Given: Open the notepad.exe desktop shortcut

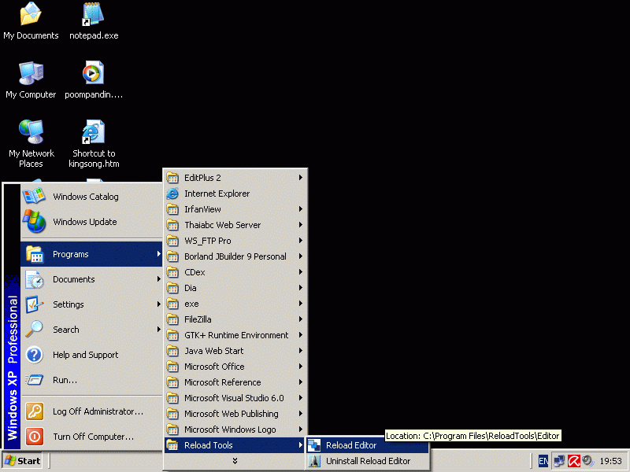Looking at the screenshot, I should 93,14.
